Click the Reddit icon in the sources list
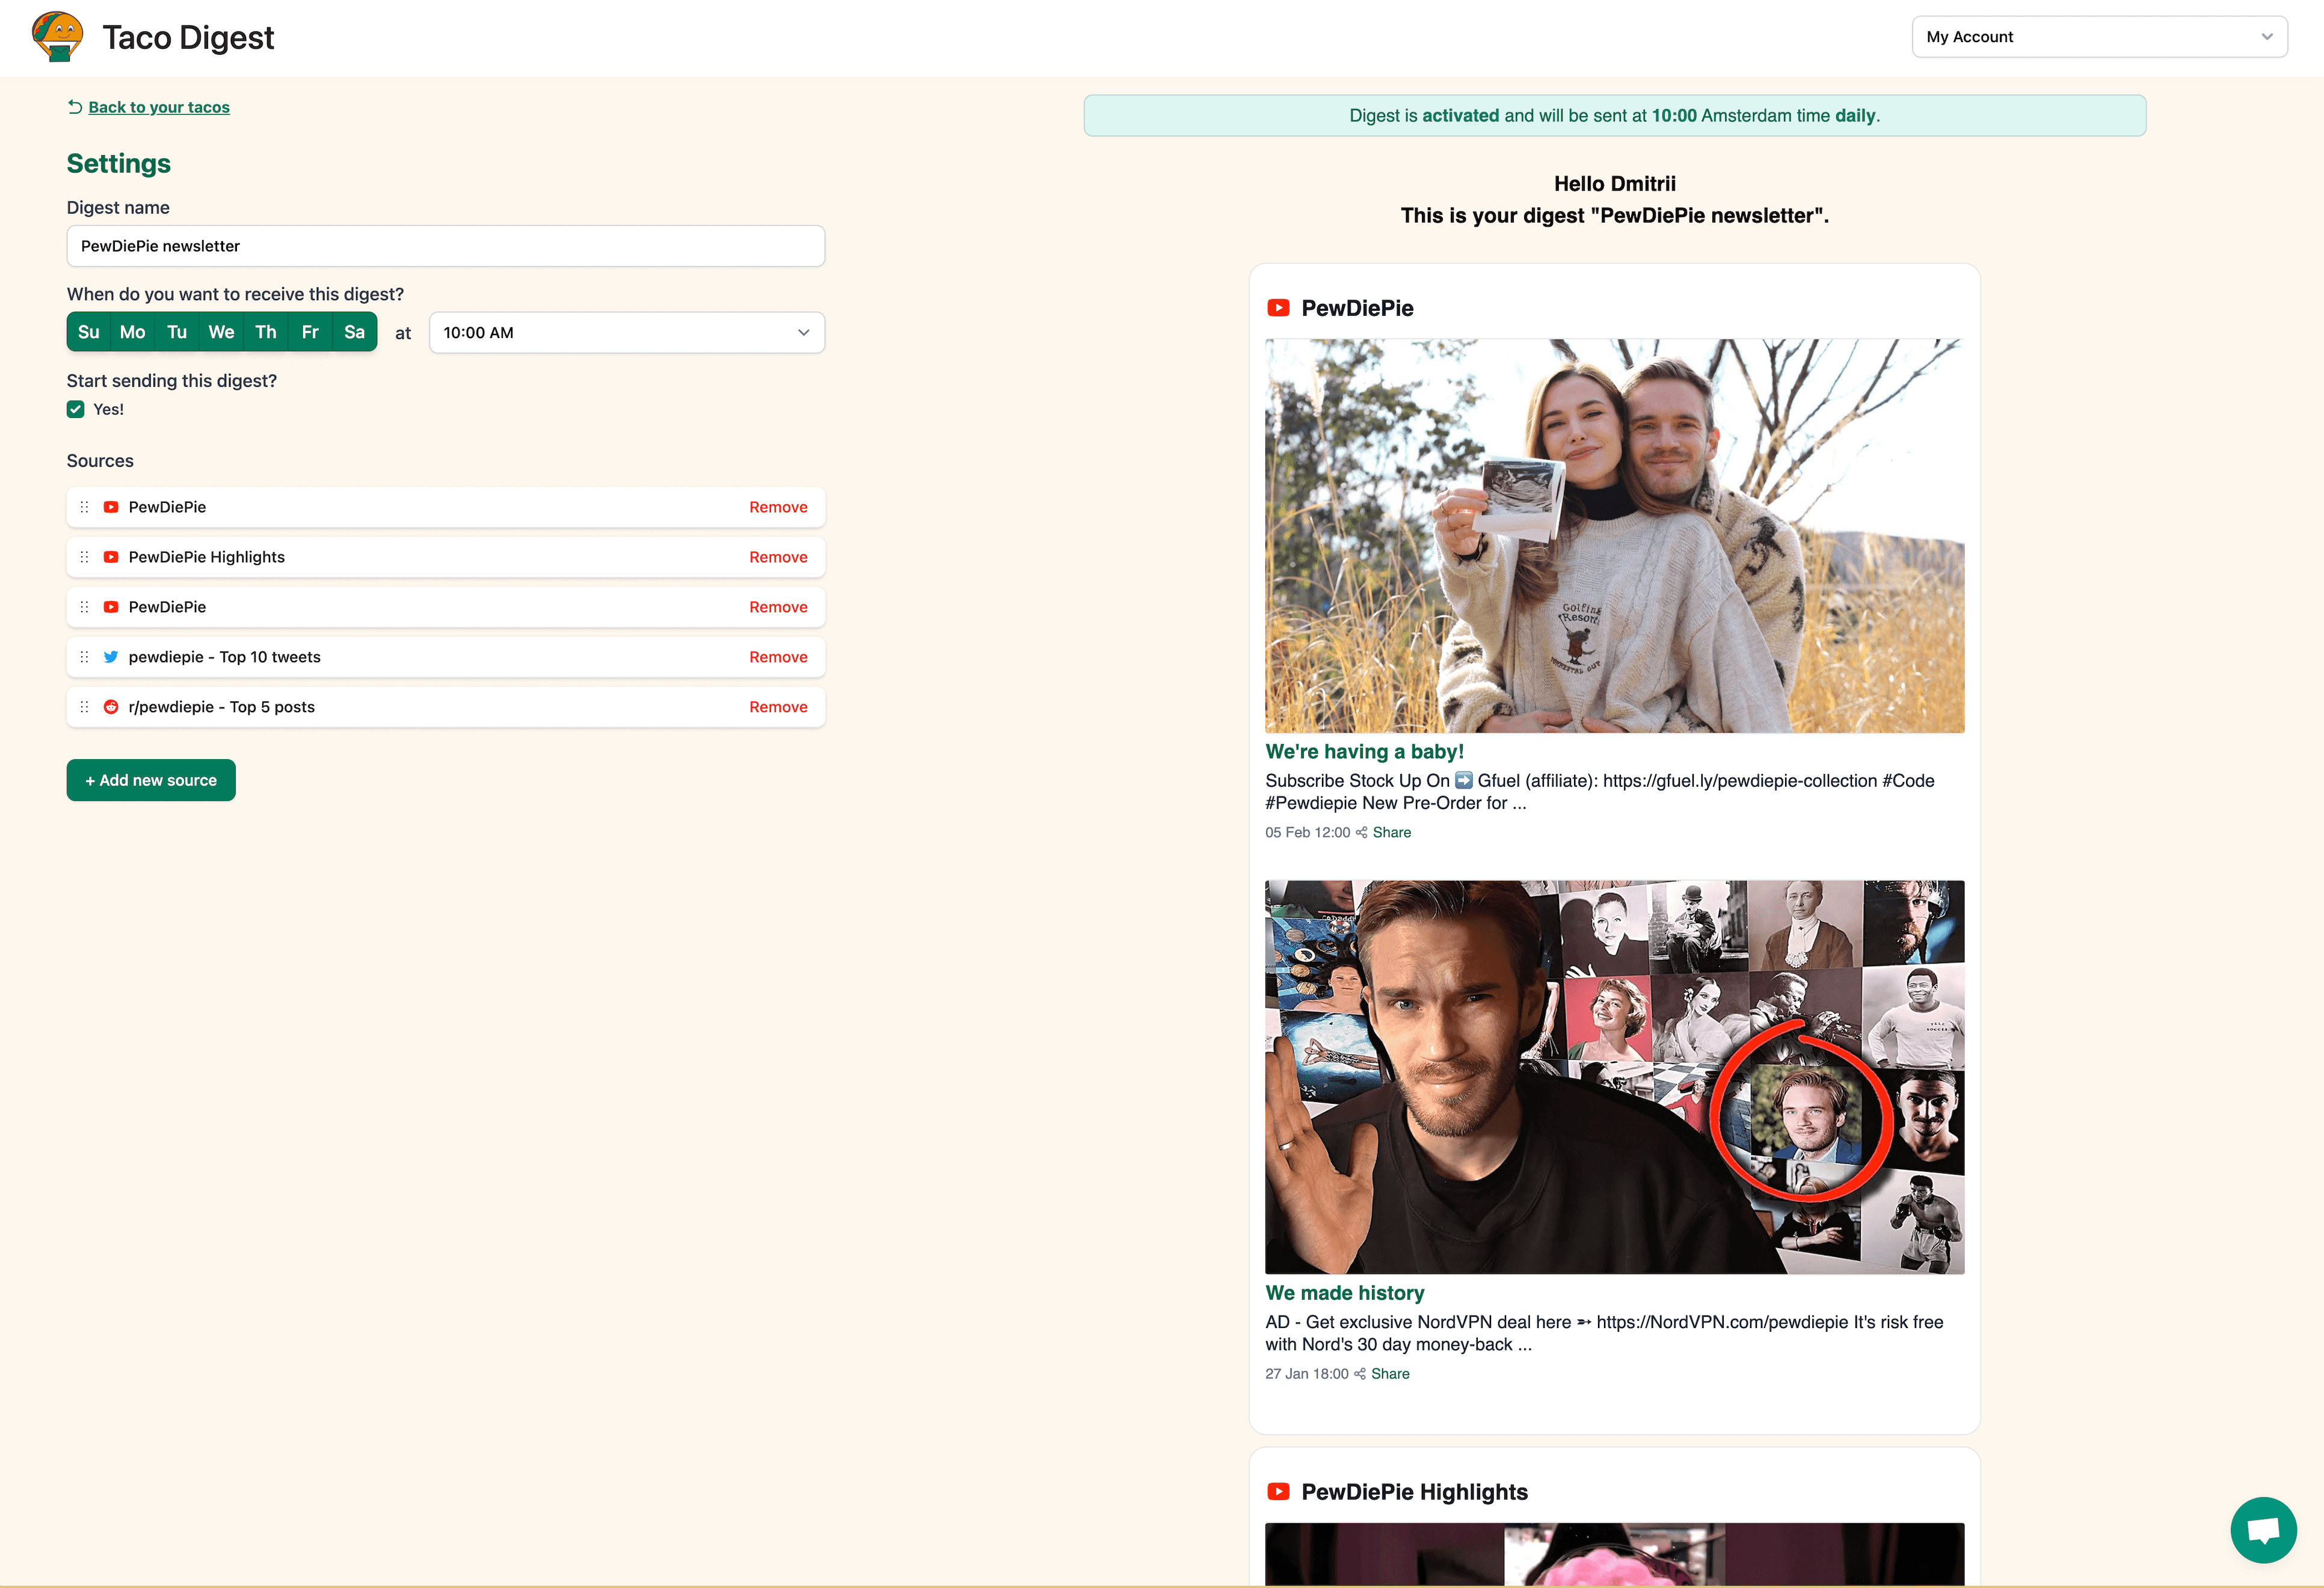Image resolution: width=2324 pixels, height=1588 pixels. (111, 707)
